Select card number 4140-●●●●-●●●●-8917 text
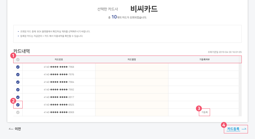Image resolution: width=255 pixels, height=139 pixels. [59, 97]
